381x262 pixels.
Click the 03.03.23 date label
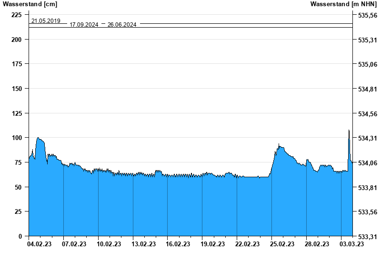click(x=351, y=244)
